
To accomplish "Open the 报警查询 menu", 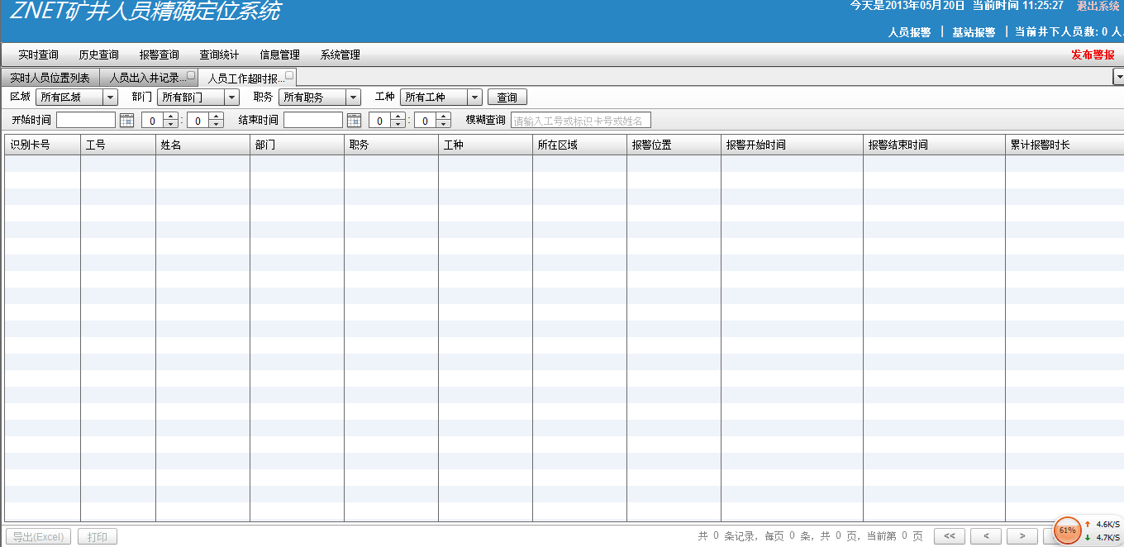I will click(x=159, y=55).
